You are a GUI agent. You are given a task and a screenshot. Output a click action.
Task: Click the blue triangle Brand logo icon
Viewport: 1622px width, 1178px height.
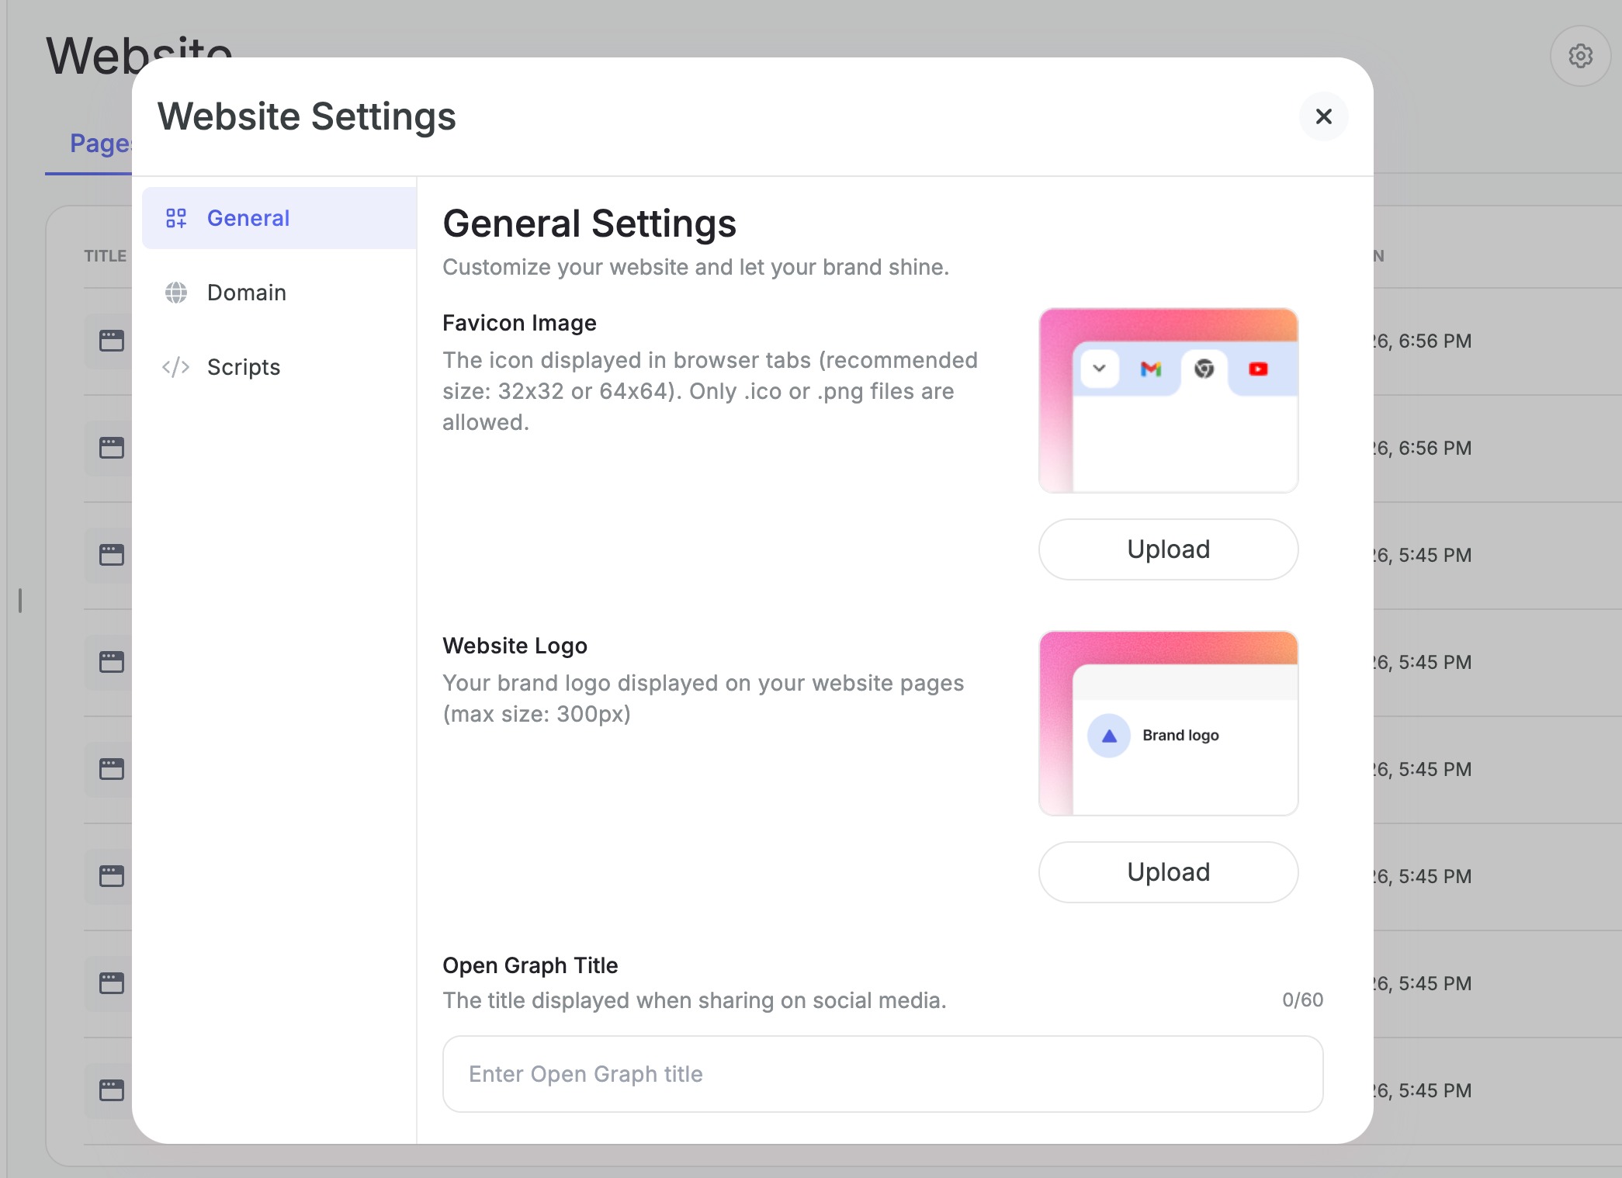[1109, 736]
